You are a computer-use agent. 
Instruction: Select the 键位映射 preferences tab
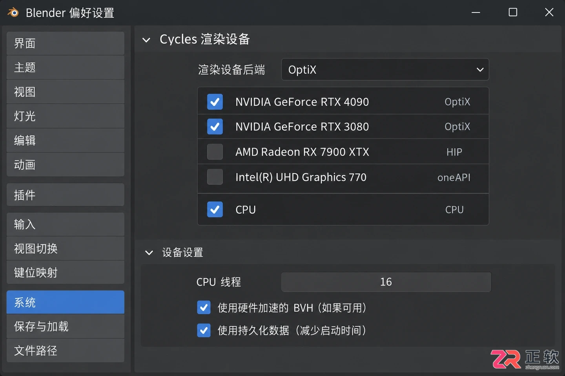[66, 273]
